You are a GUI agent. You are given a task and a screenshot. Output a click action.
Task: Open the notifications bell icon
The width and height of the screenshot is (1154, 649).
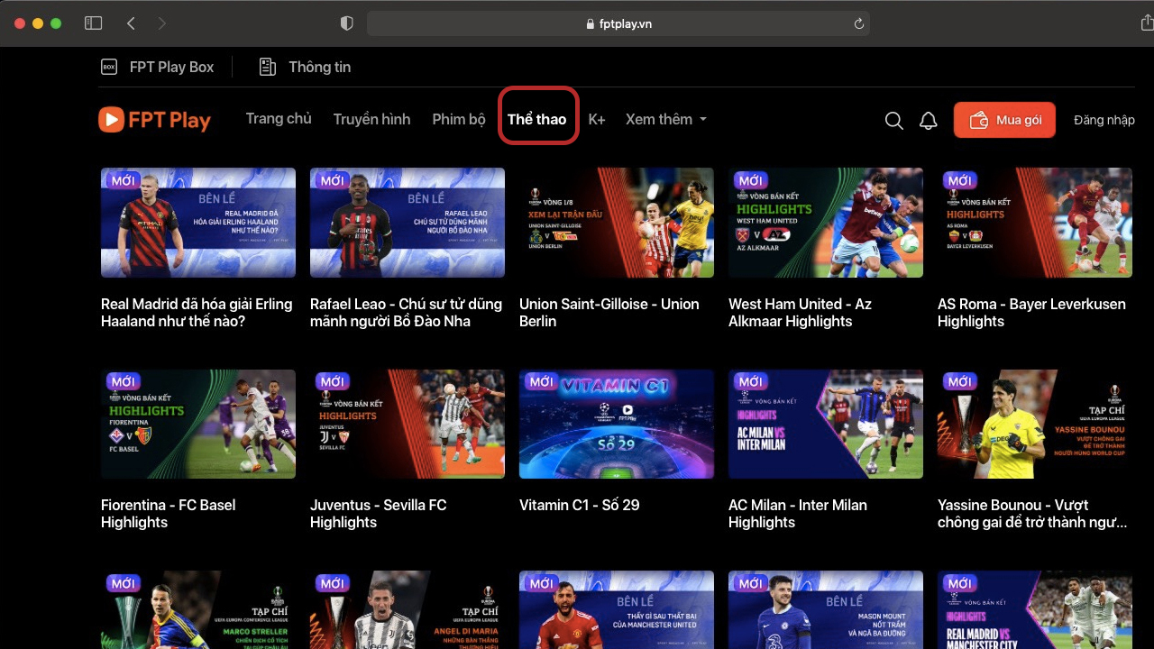click(929, 120)
